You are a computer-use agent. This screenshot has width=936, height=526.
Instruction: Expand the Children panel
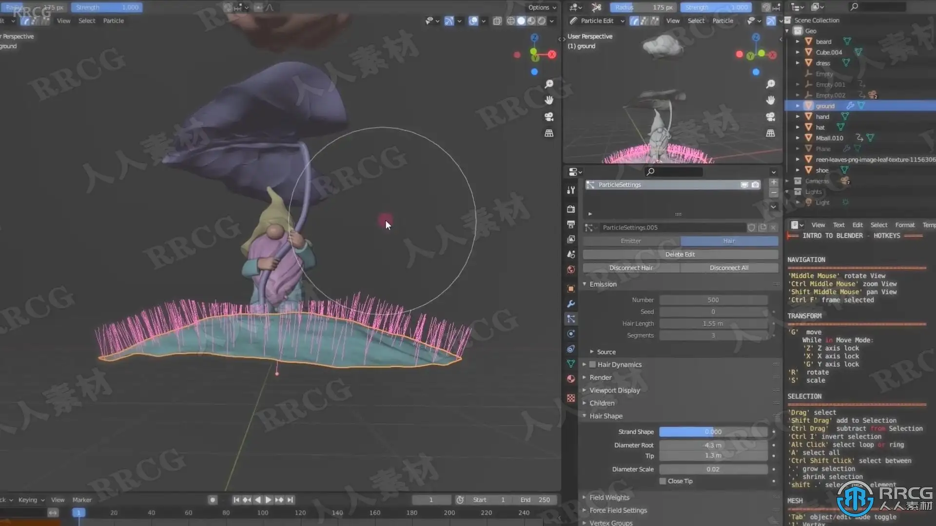(x=602, y=403)
